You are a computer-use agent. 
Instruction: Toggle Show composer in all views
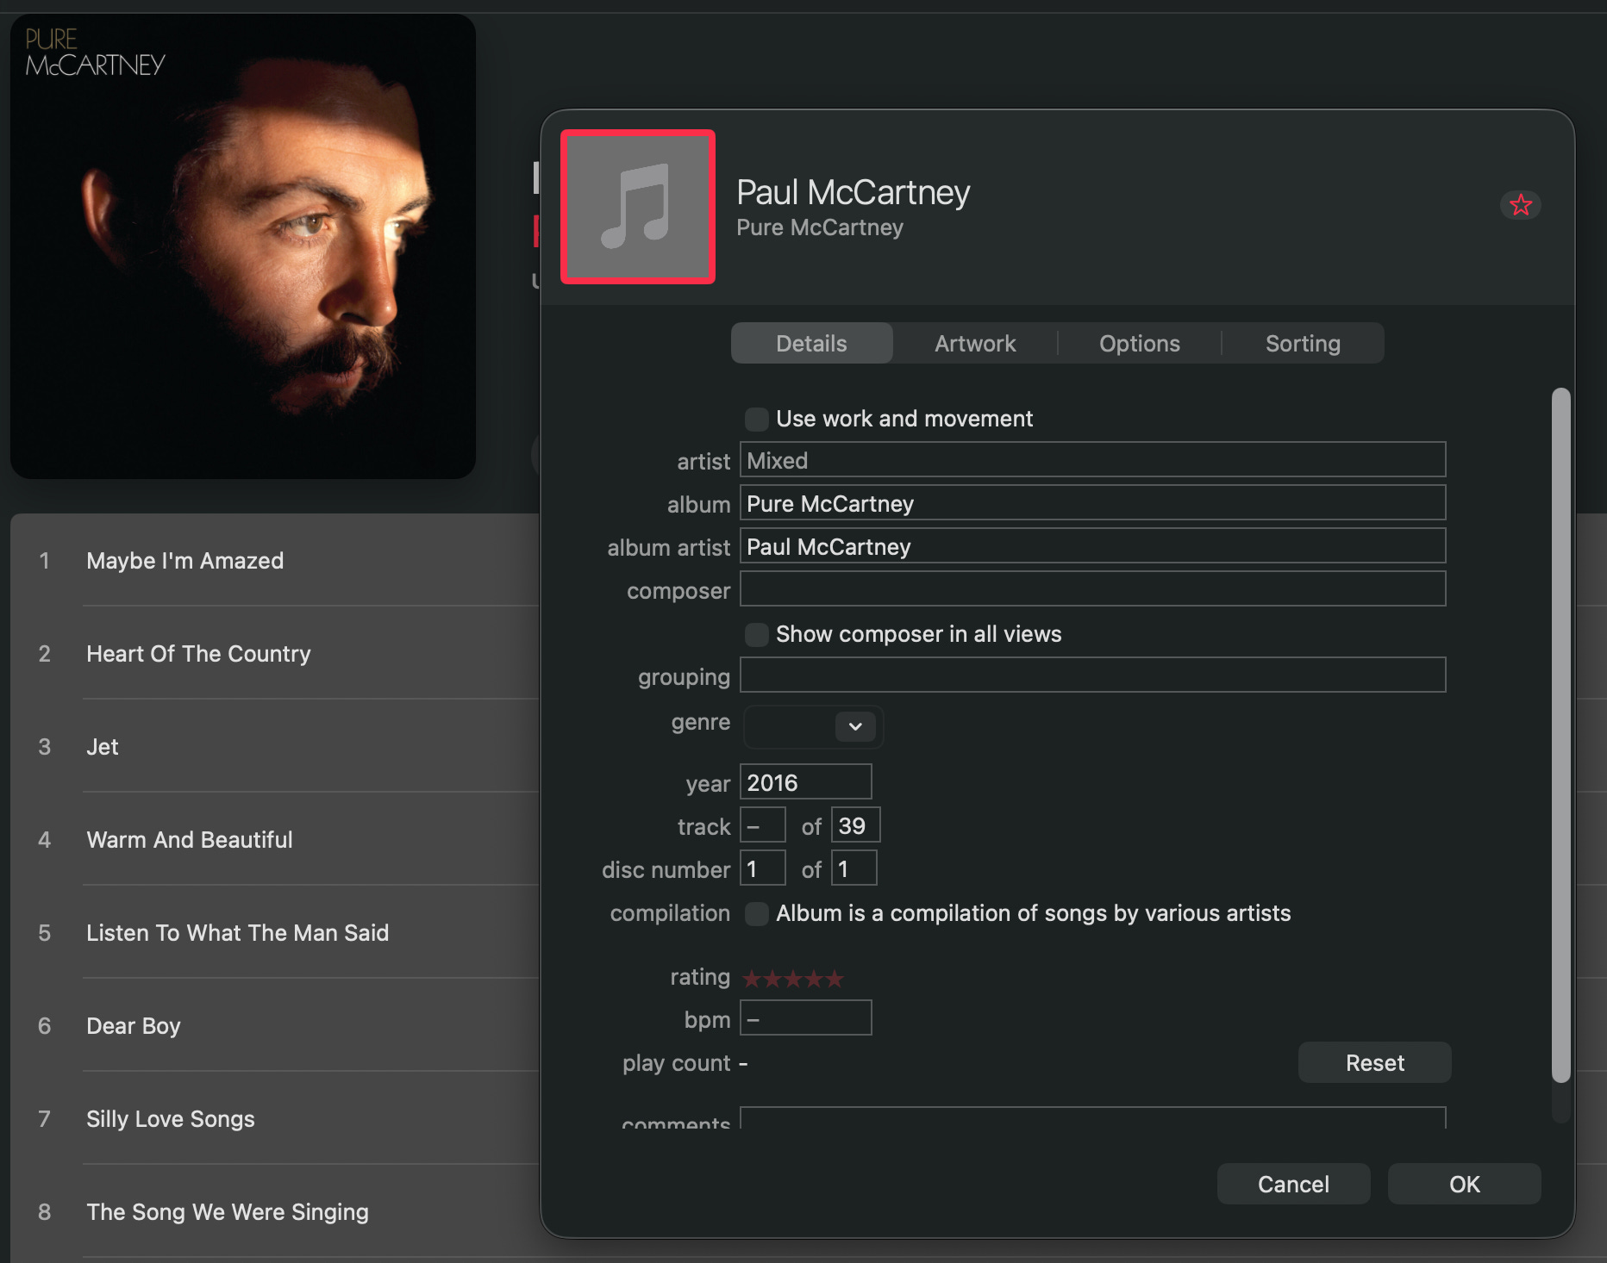(757, 634)
